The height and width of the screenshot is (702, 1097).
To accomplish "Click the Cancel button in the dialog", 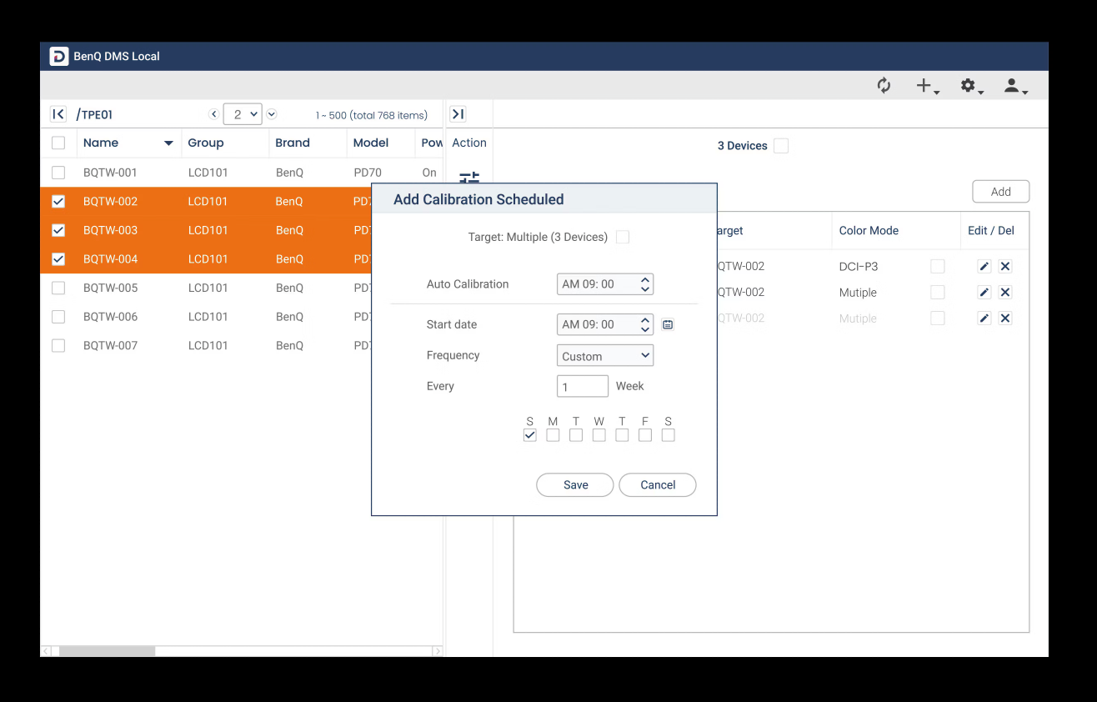I will (657, 485).
